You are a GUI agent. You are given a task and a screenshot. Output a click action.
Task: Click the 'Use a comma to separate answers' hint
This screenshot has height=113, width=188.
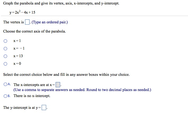(x=82, y=90)
